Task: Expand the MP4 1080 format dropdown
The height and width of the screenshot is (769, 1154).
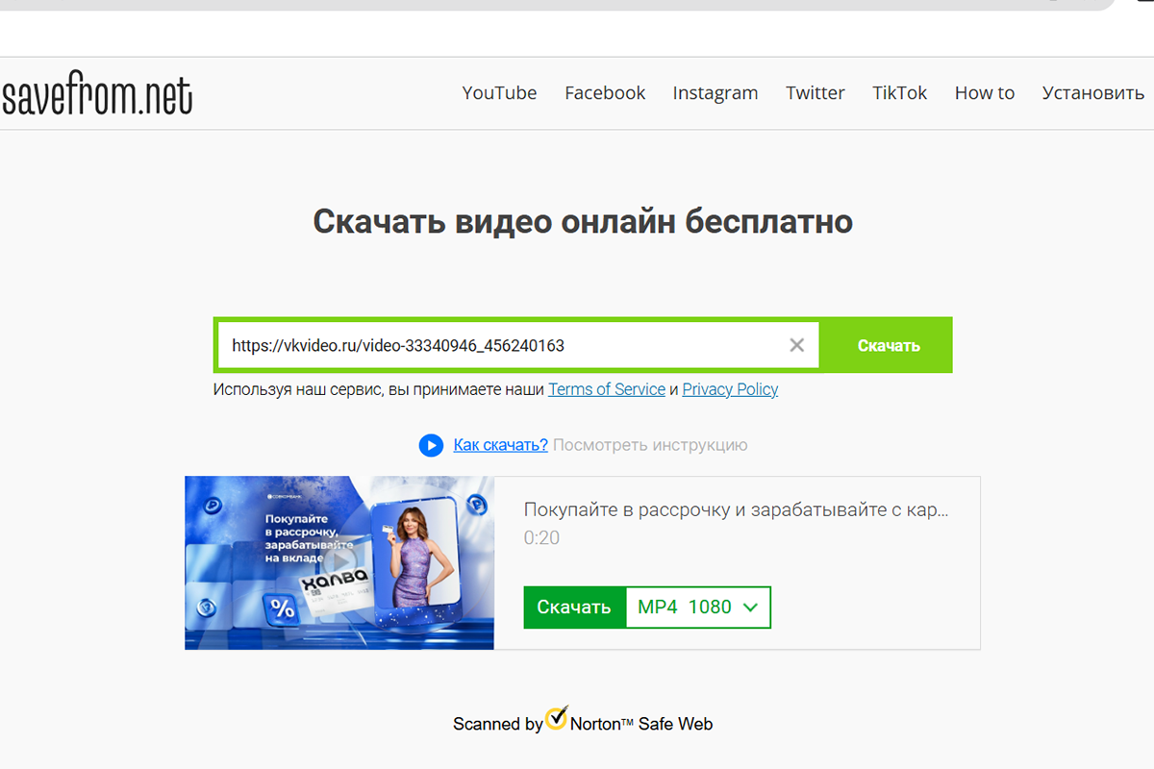Action: (x=698, y=607)
